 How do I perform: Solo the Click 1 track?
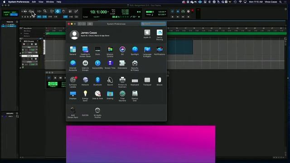[32, 59]
